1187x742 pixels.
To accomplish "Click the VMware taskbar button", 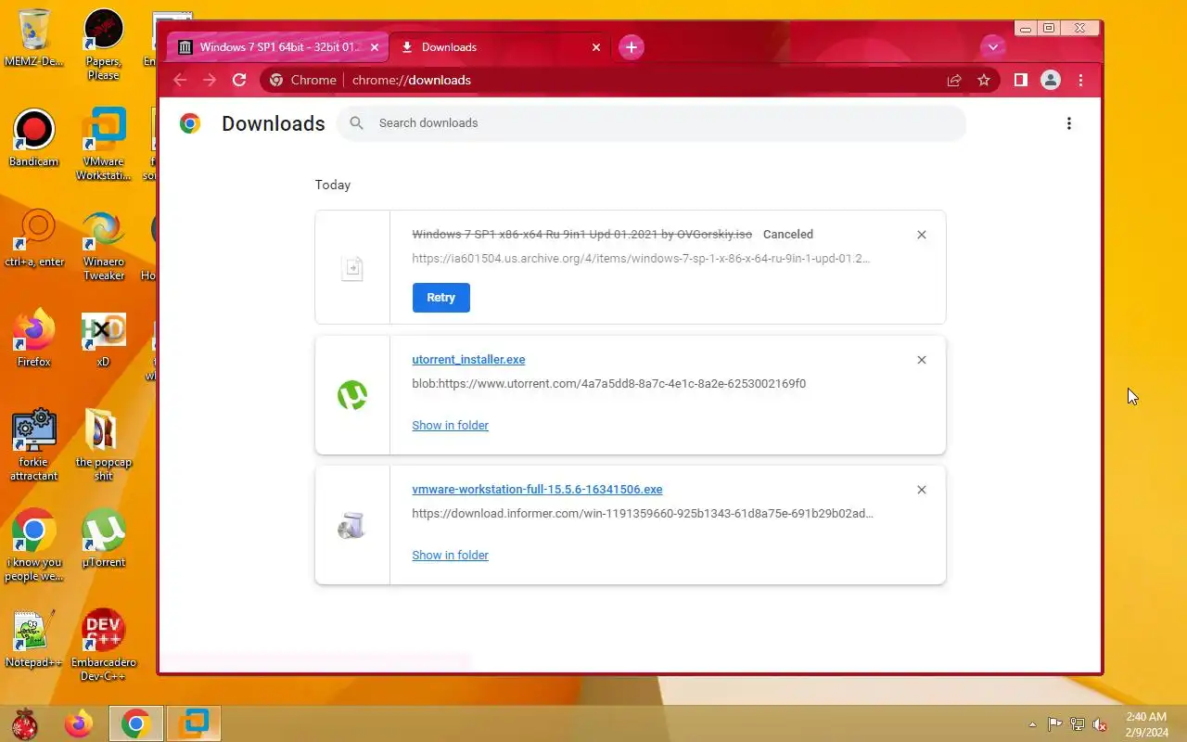I will click(194, 723).
